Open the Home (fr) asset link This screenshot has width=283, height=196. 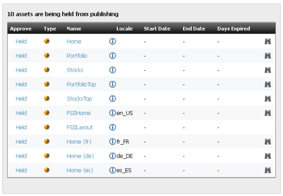coord(79,142)
